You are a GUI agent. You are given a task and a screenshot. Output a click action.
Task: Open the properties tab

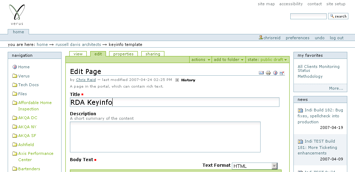pyautogui.click(x=123, y=54)
